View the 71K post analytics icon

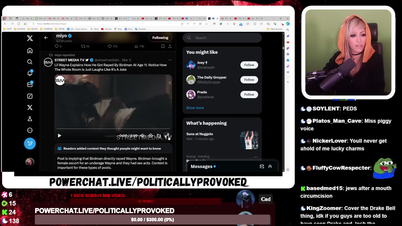tap(136, 46)
